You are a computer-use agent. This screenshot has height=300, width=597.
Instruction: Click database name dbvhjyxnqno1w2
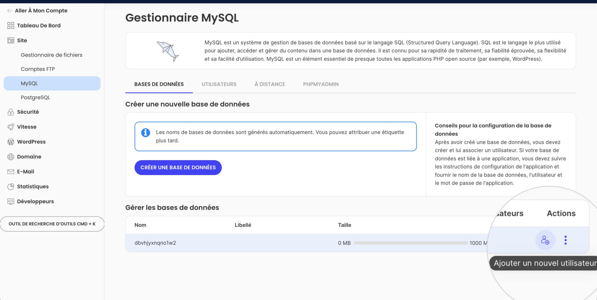tap(155, 243)
